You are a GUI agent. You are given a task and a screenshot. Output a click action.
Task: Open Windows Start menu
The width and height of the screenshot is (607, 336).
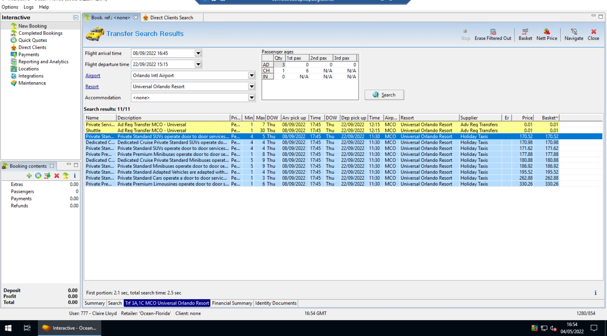8,328
